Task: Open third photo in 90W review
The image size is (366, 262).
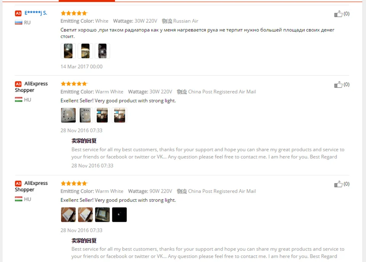Action: point(102,215)
